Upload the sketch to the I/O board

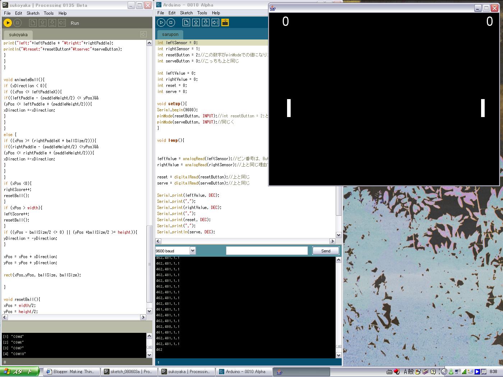coord(215,23)
